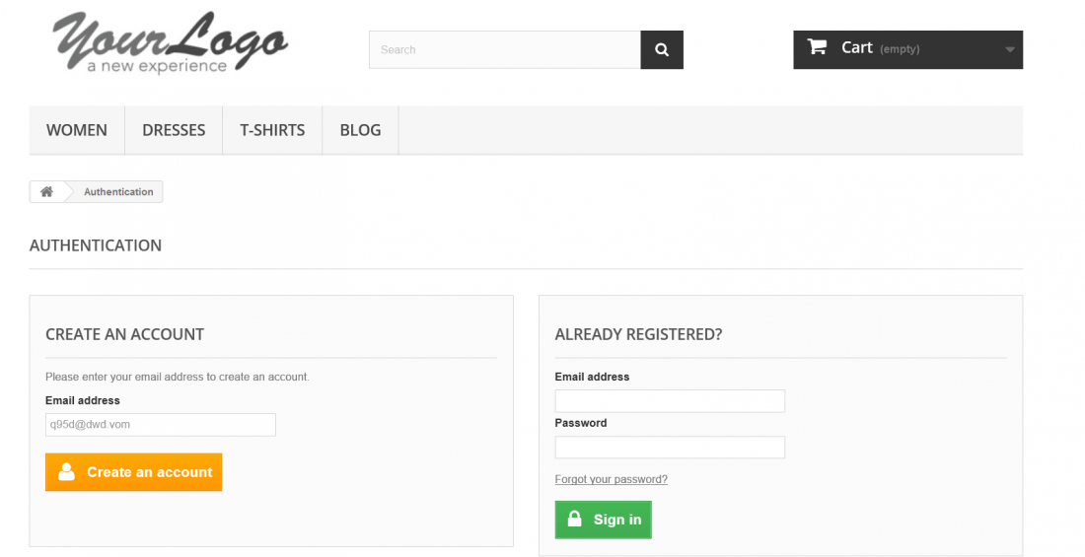Select the Already registered email address field
Viewport: 1085px width, 557px height.
click(670, 400)
